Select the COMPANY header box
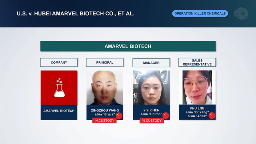The width and height of the screenshot is (256, 144). (59, 62)
